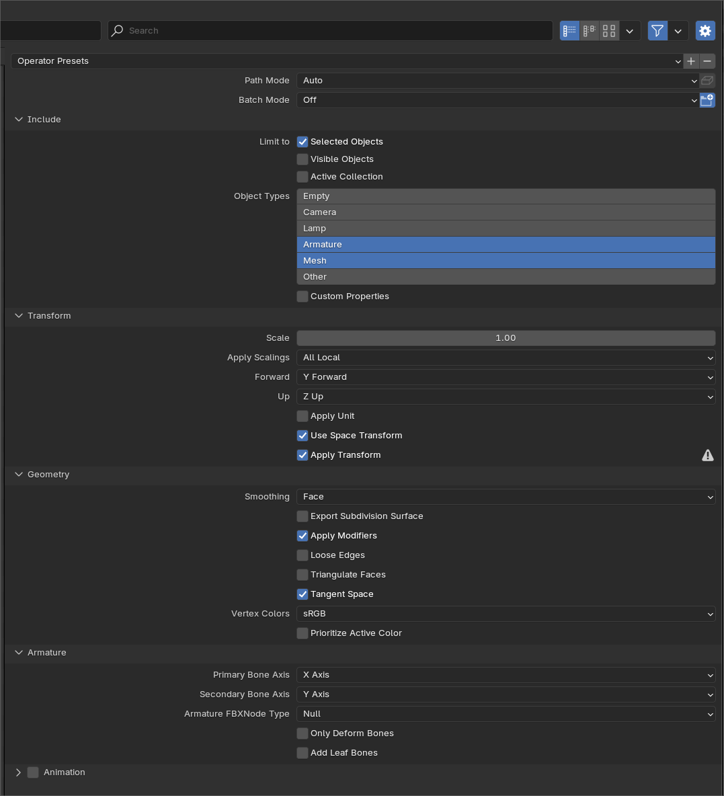The image size is (724, 796).
Task: Toggle the options gear icon
Action: [705, 30]
